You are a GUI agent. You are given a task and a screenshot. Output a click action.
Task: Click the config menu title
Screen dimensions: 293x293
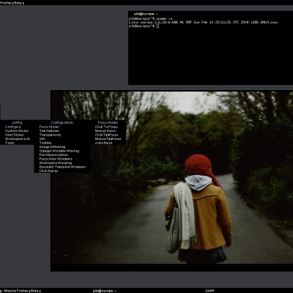[x=17, y=122]
